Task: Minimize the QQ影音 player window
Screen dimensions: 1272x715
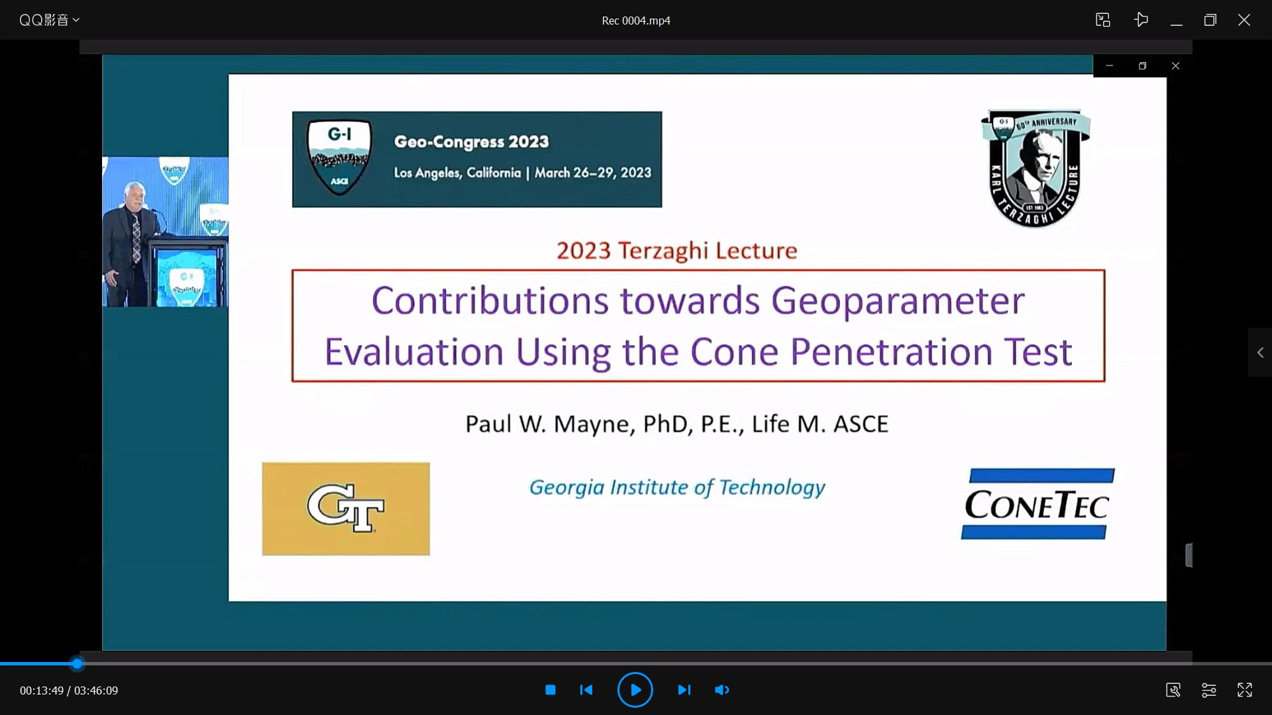Action: [x=1177, y=21]
